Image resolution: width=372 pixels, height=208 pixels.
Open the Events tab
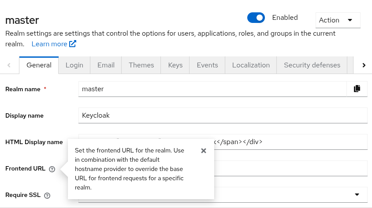coord(207,65)
